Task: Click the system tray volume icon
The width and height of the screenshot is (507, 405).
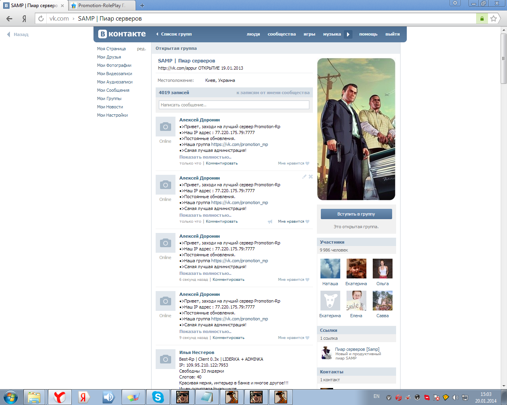Action: pos(455,397)
